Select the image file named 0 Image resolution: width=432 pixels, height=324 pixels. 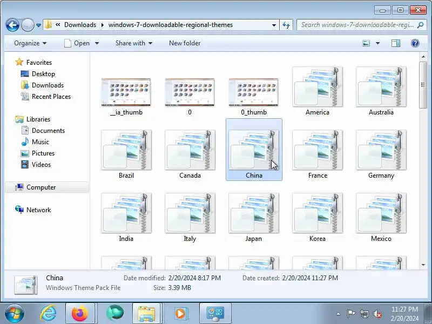click(x=190, y=97)
